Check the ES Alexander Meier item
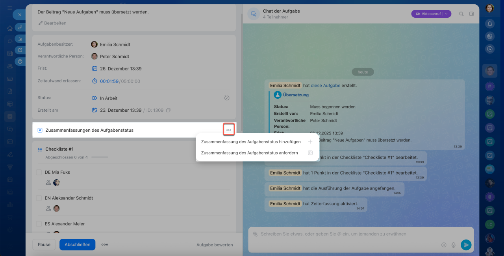This screenshot has width=504, height=256. (39, 224)
